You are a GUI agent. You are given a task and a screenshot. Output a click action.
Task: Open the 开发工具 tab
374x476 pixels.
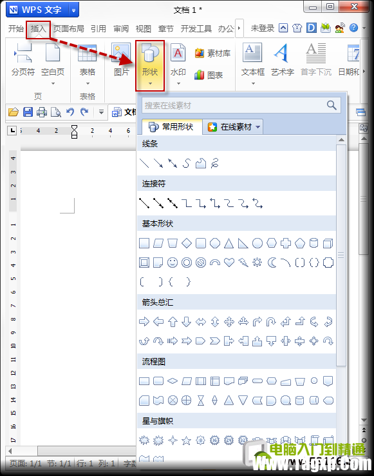(x=196, y=29)
